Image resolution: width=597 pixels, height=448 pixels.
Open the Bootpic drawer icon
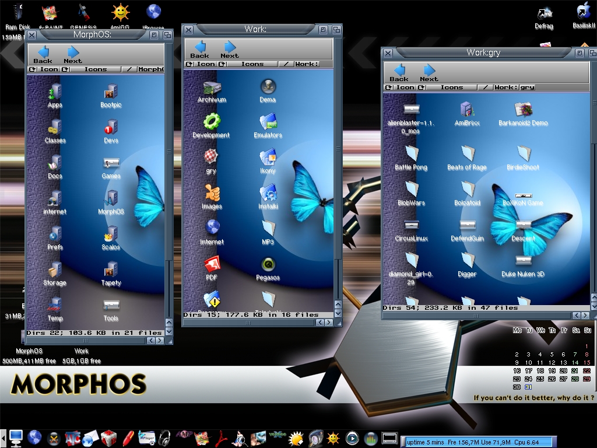[x=111, y=96]
